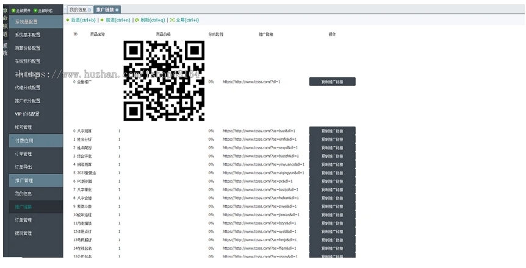526x268 pixels.
Task: Click the 操作 column header
Action: (x=332, y=34)
